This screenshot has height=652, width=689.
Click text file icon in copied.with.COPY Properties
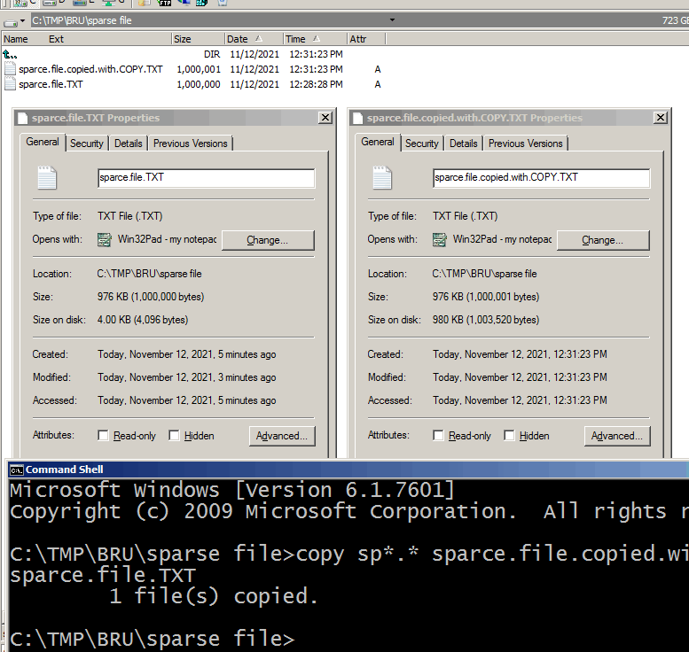(382, 177)
